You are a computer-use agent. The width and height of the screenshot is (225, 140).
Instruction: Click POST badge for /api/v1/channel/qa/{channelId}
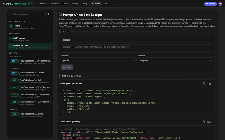click(14, 61)
